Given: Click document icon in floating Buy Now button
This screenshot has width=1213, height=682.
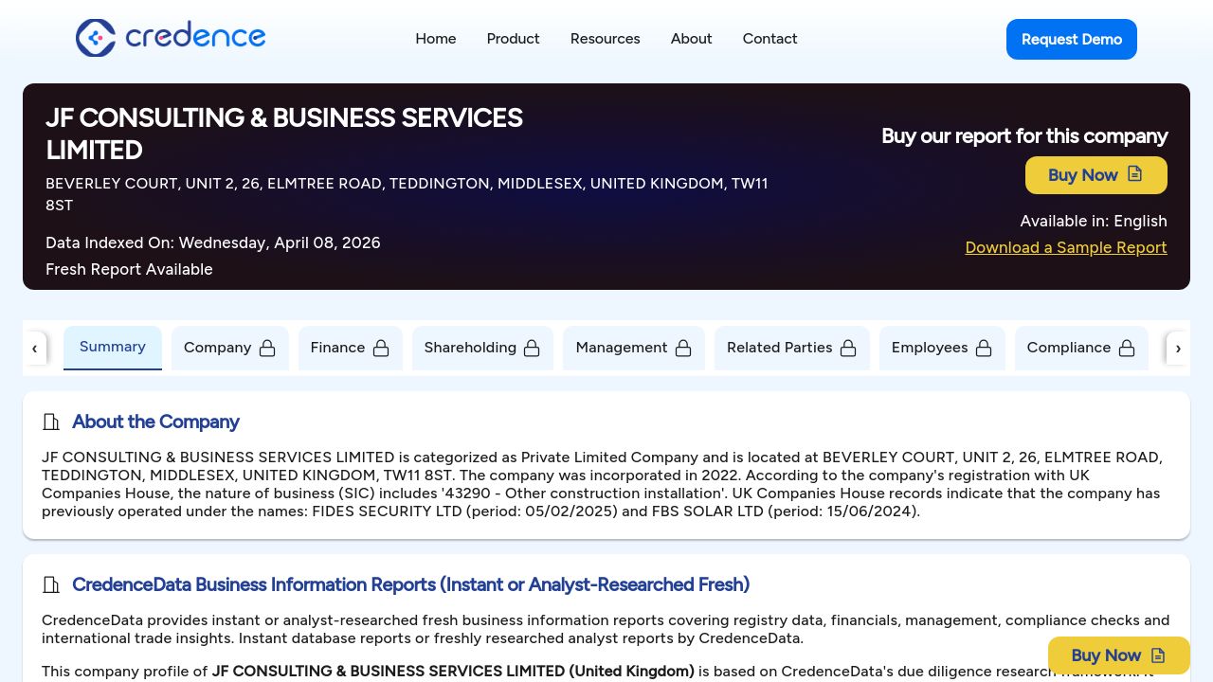Looking at the screenshot, I should 1158,655.
